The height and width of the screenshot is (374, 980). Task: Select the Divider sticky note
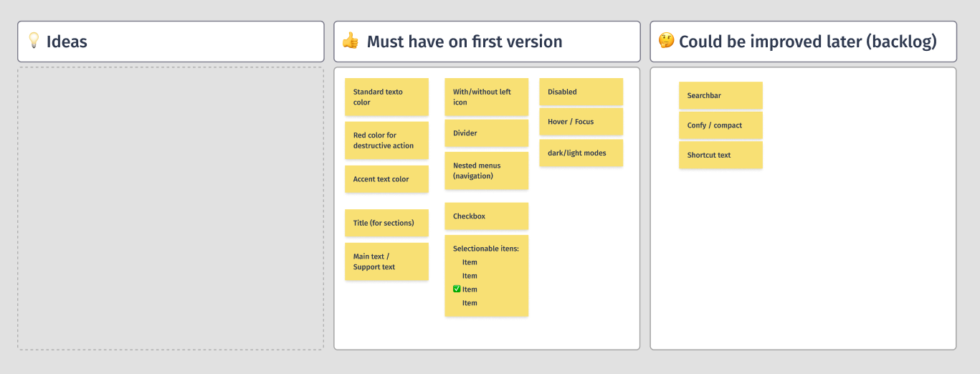pos(486,133)
